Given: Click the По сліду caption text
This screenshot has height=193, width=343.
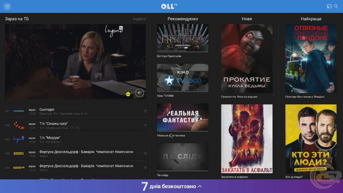Looking at the screenshot, I should [x=162, y=175].
